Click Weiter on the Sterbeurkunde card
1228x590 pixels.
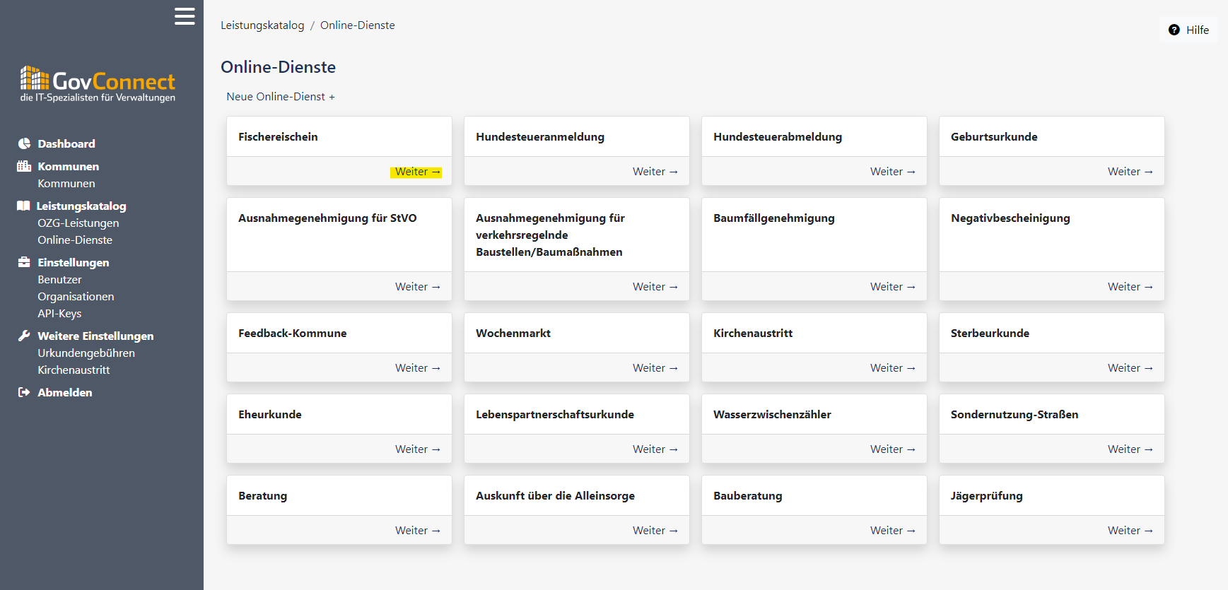click(x=1130, y=368)
